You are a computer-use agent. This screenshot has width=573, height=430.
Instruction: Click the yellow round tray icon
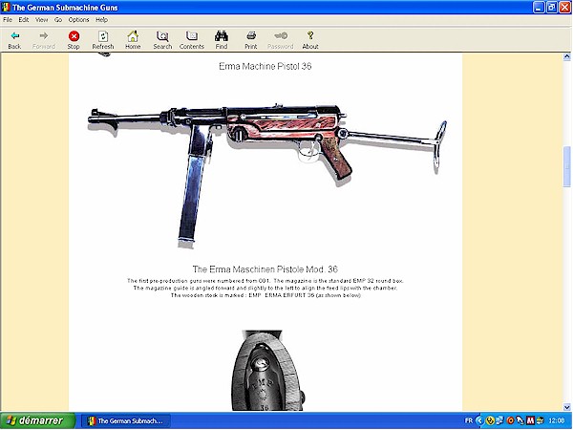[491, 420]
